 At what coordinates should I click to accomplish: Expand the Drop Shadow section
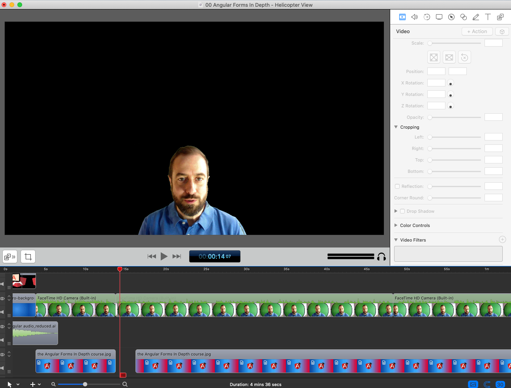[x=396, y=211]
